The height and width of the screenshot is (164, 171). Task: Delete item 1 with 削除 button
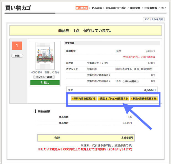coord(17,56)
